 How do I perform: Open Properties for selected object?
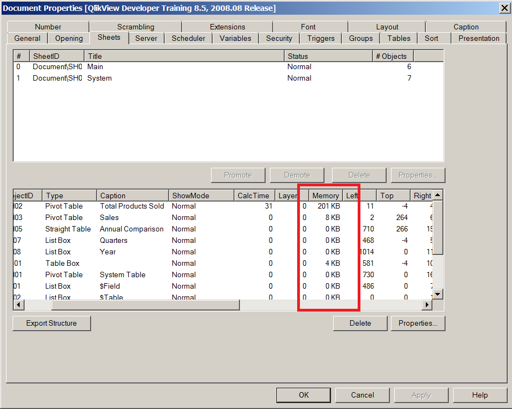point(418,323)
